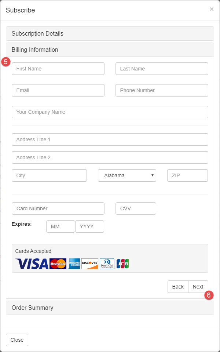Focus the expiry month MM field

pos(60,226)
